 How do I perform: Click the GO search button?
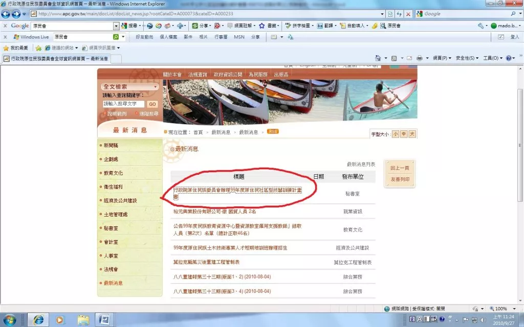point(152,104)
